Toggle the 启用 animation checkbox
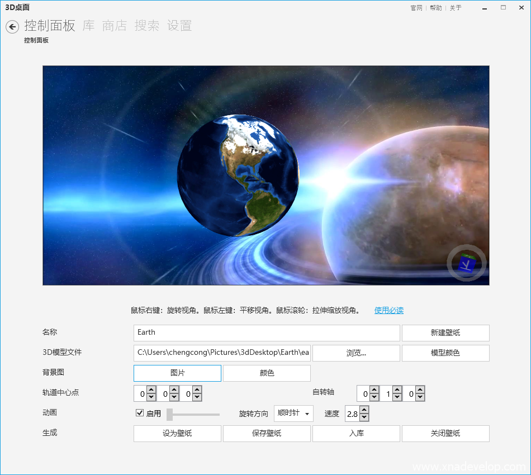The image size is (531, 475). pyautogui.click(x=140, y=413)
